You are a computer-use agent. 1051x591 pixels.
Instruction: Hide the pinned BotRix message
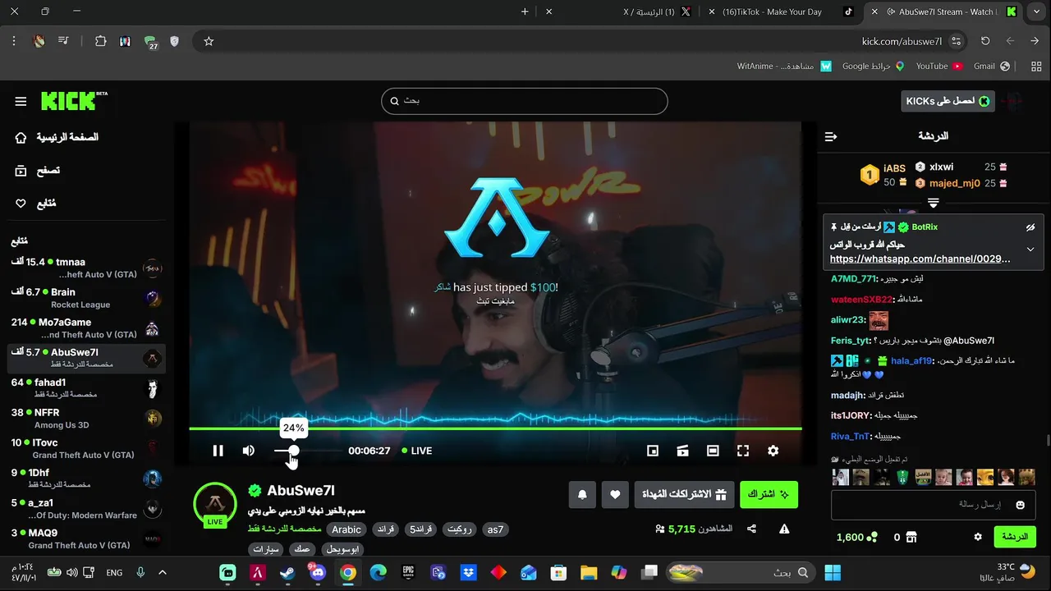click(1030, 227)
